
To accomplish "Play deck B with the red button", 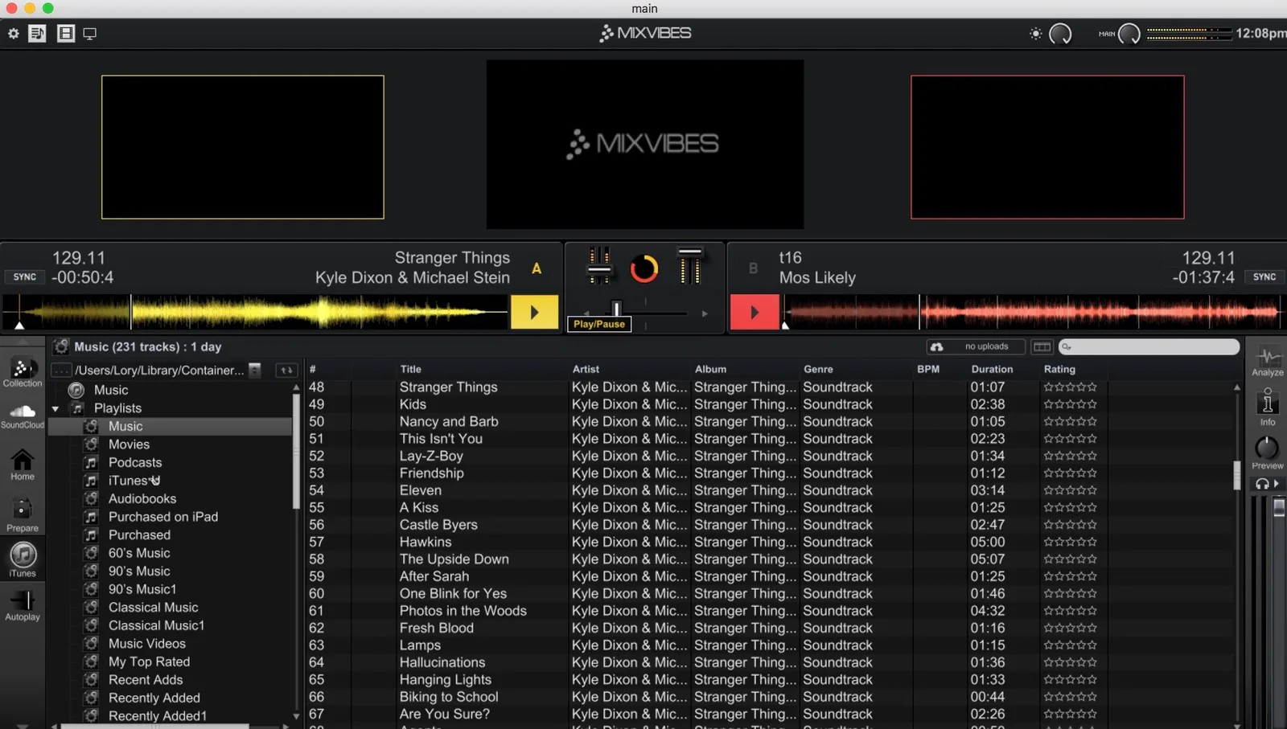I will tap(755, 312).
